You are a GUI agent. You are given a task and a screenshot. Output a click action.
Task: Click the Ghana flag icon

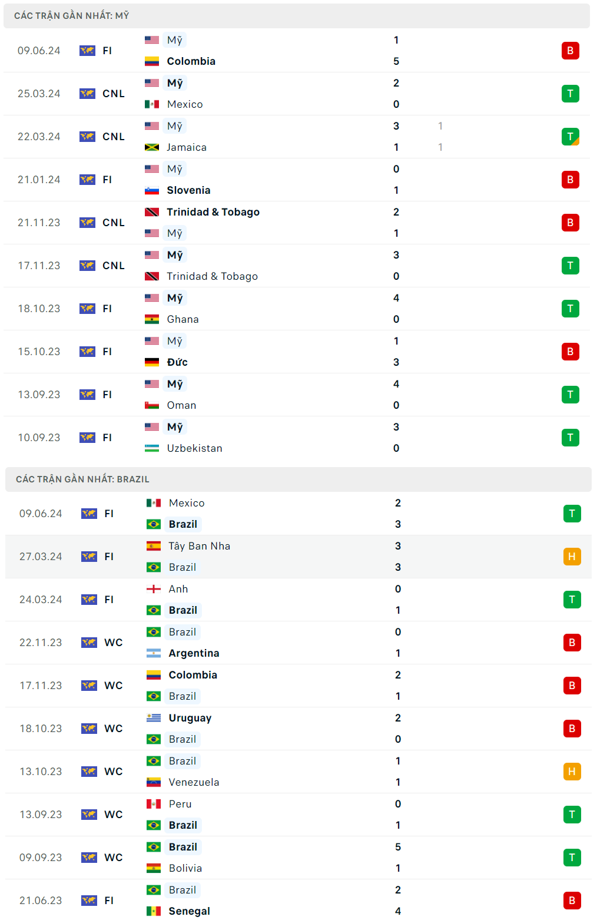tap(152, 319)
